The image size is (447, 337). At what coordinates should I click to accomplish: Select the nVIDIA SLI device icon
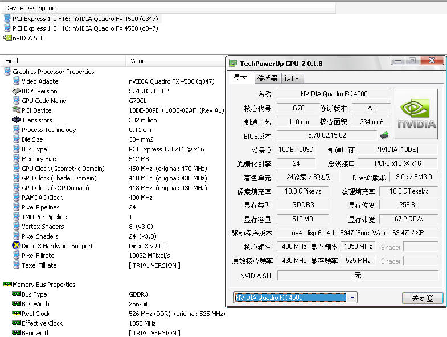click(x=7, y=38)
